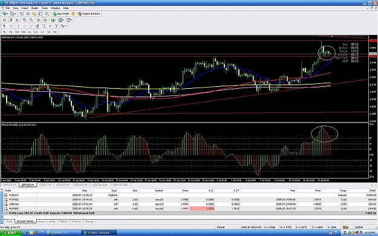Switch to MN monthly timeframe

click(55, 32)
